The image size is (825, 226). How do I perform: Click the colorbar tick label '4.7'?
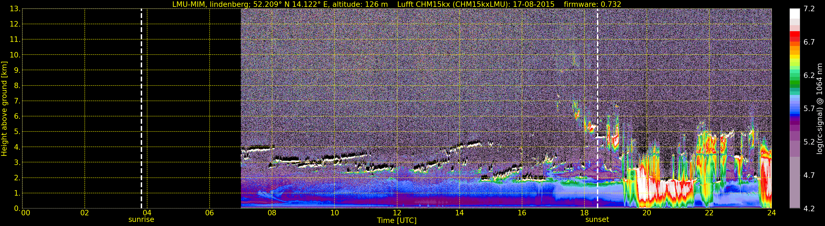809,175
